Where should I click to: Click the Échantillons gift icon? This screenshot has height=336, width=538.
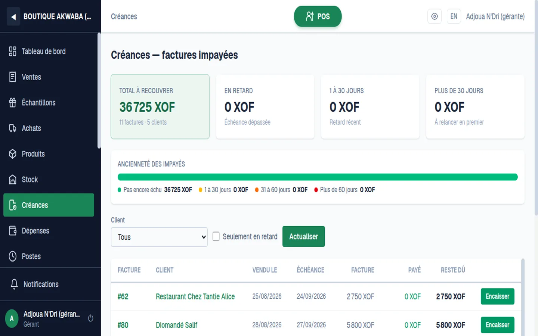pos(13,103)
